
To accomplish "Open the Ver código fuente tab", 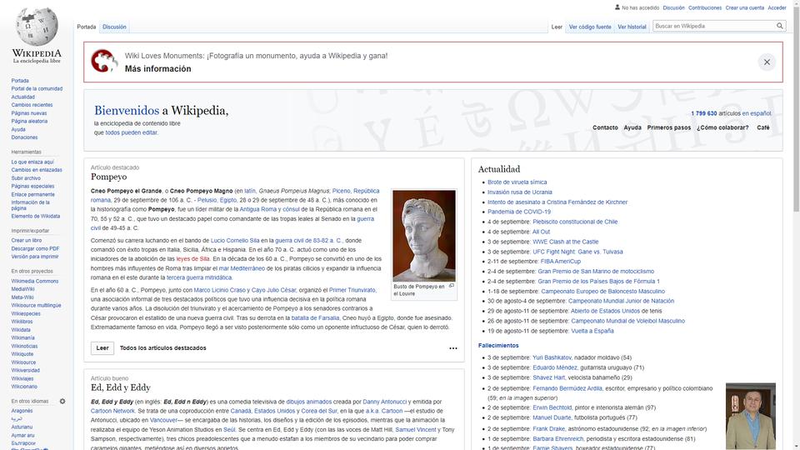I will pyautogui.click(x=590, y=27).
